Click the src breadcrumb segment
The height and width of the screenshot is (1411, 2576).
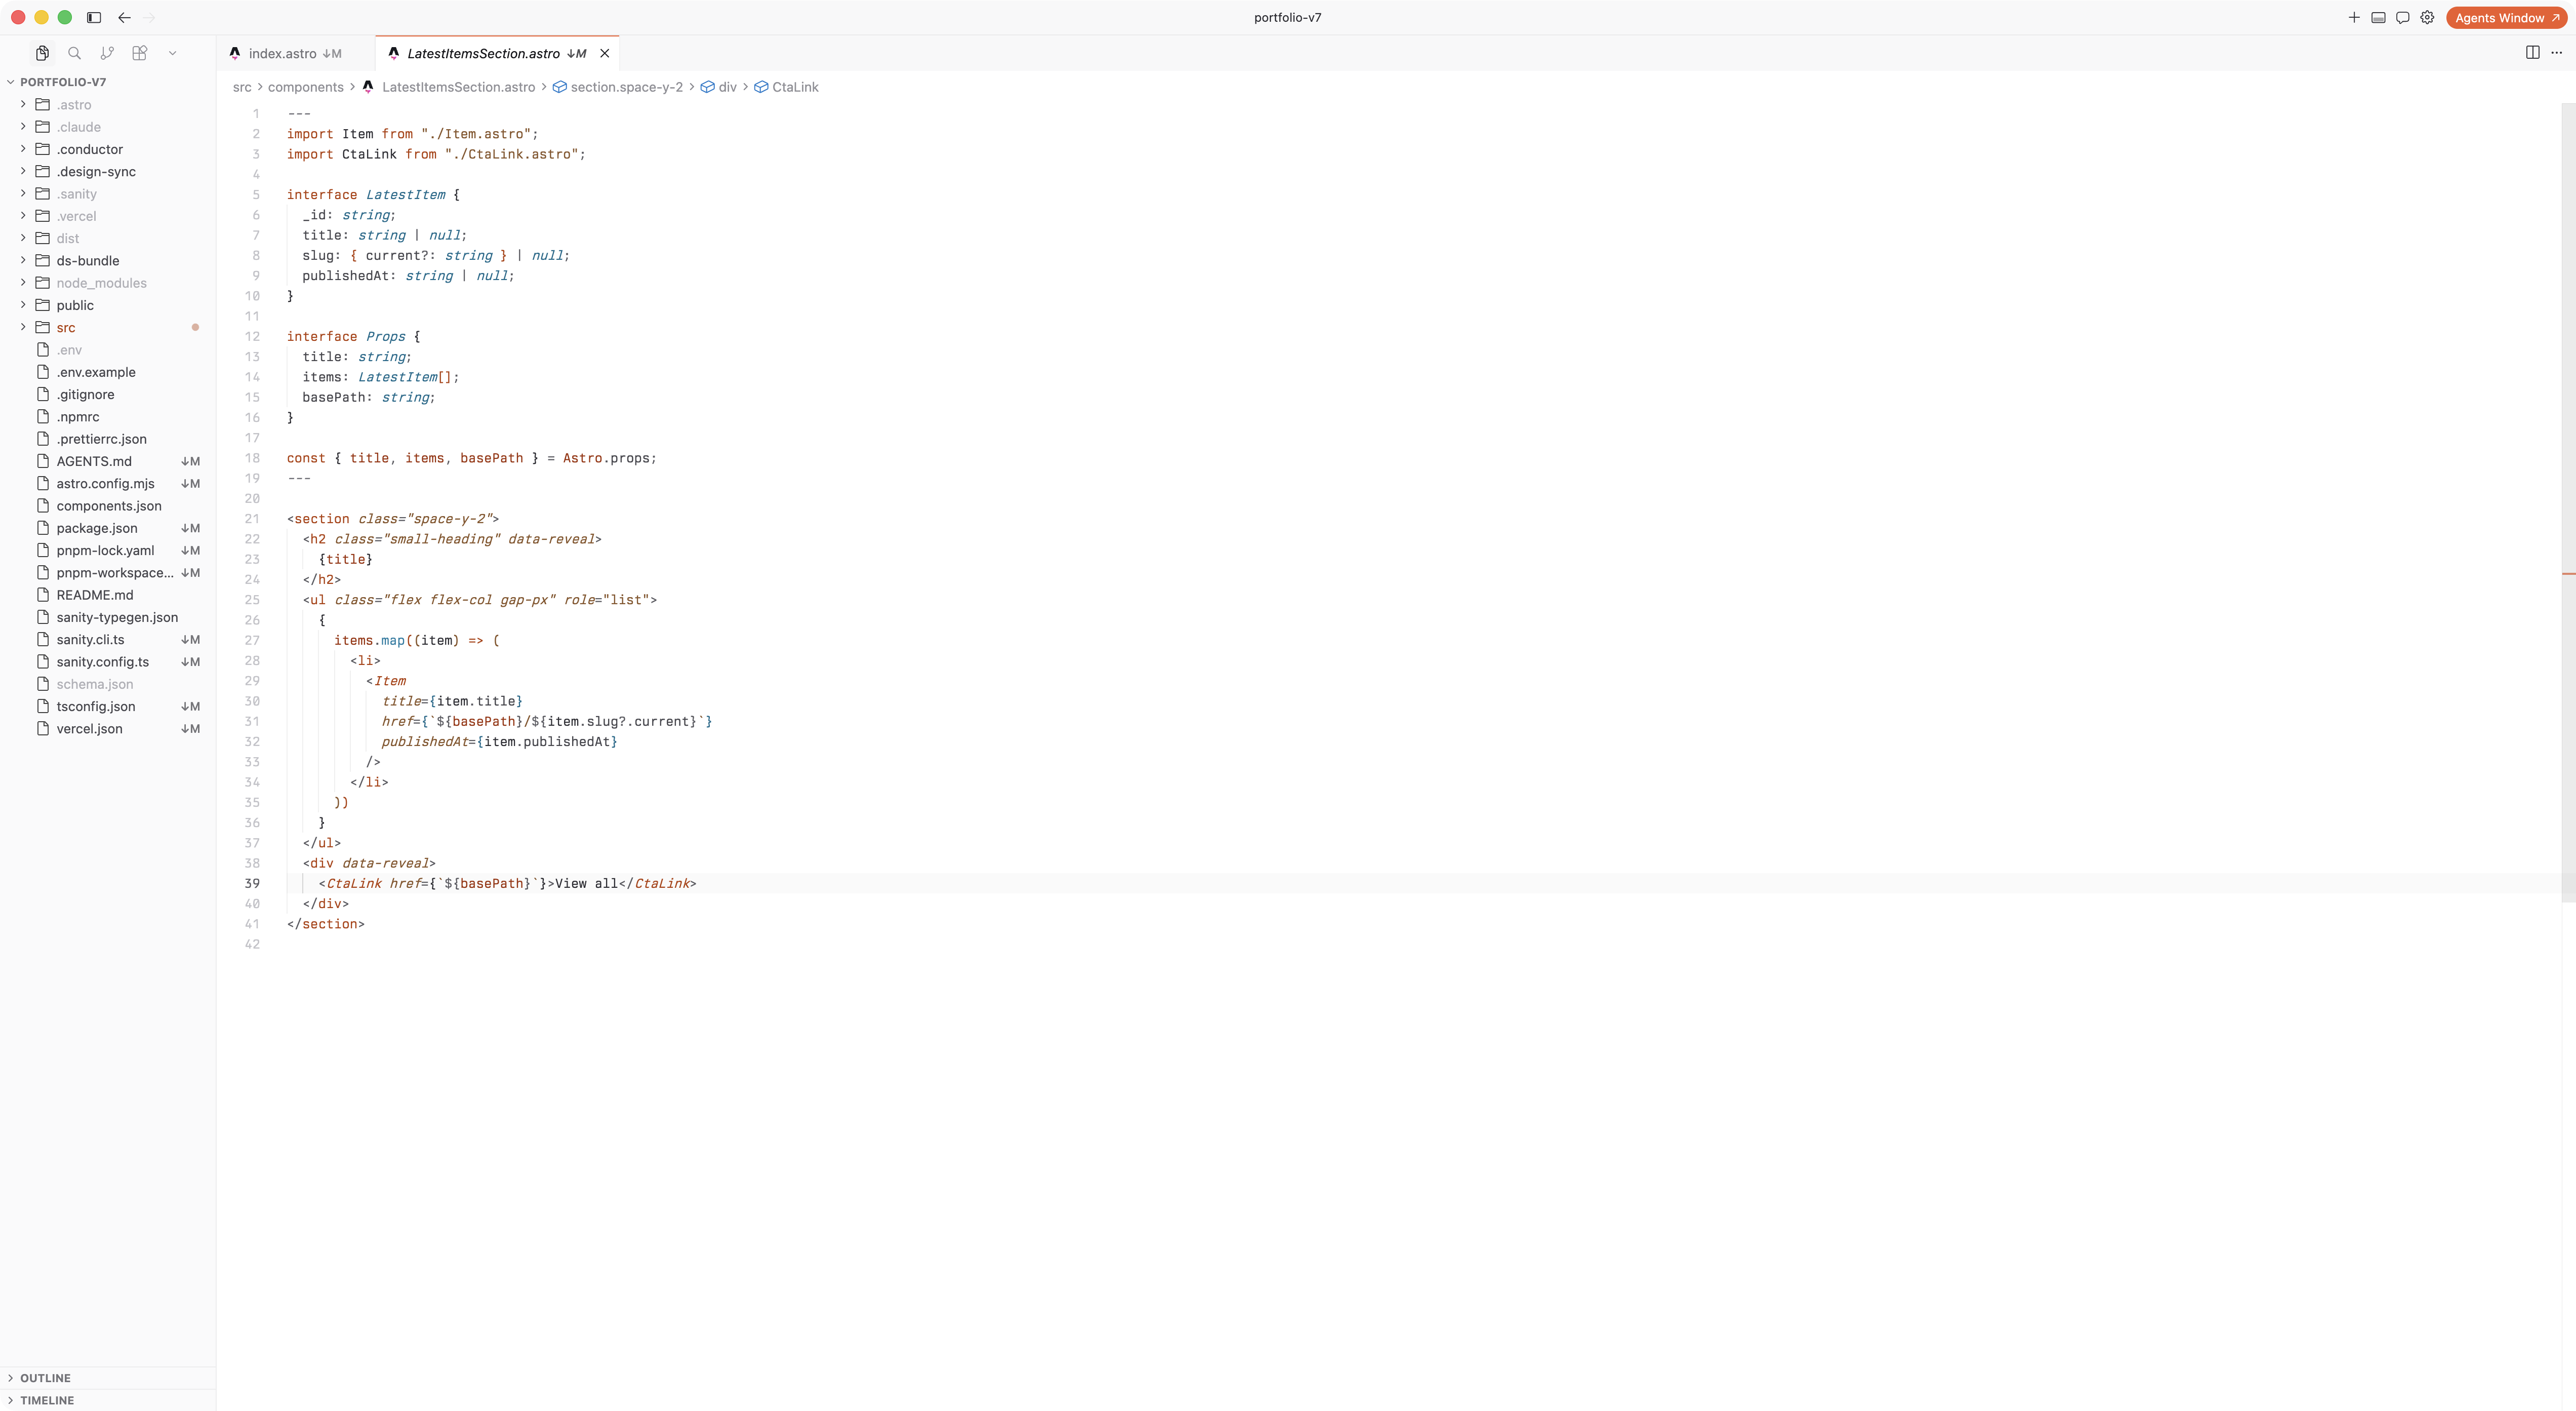242,87
